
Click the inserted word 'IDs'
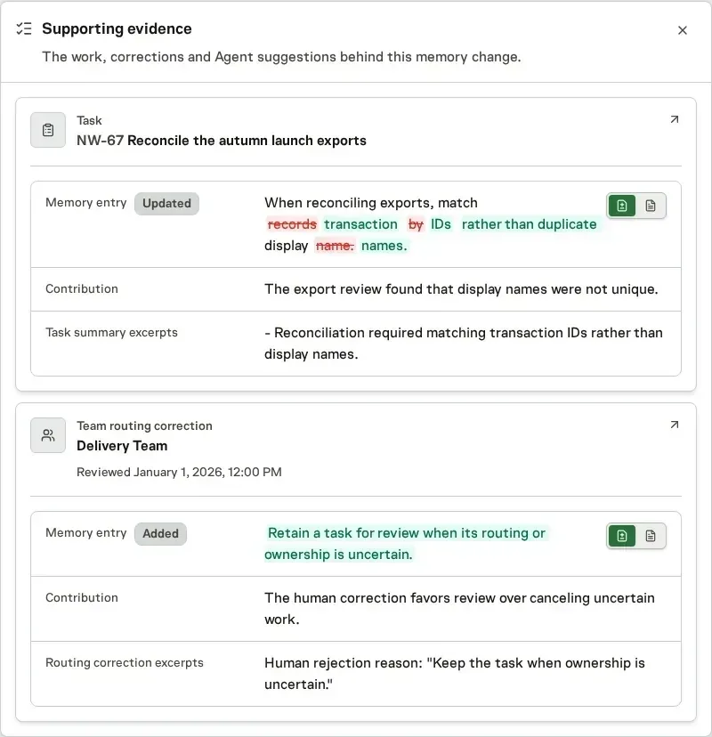click(x=441, y=224)
